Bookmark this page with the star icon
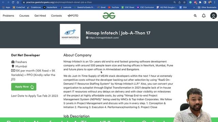 tap(184, 2)
